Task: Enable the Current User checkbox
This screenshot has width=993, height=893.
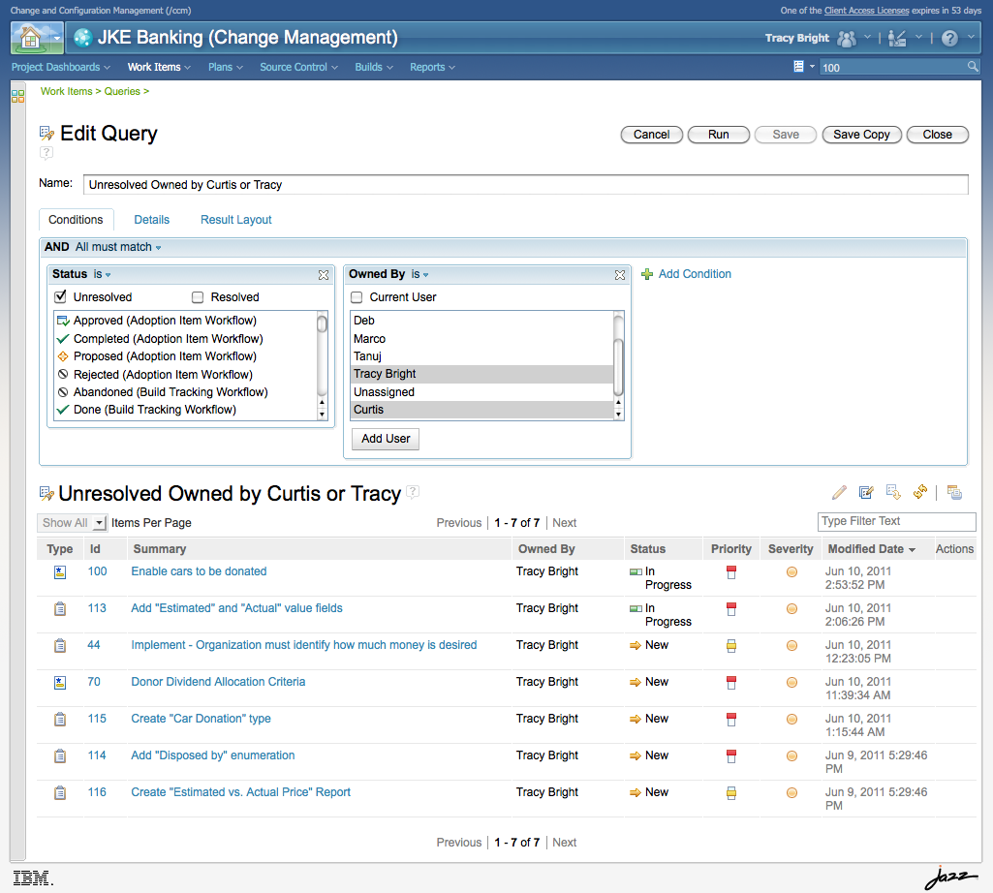Action: [x=357, y=297]
